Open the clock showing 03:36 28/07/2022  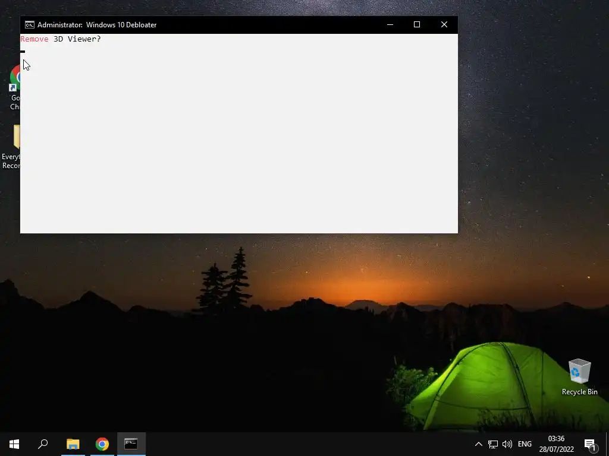pyautogui.click(x=556, y=444)
